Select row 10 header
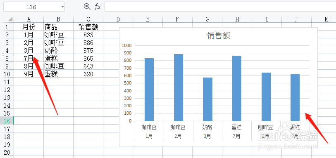The height and width of the screenshot is (158, 336). click(7, 74)
